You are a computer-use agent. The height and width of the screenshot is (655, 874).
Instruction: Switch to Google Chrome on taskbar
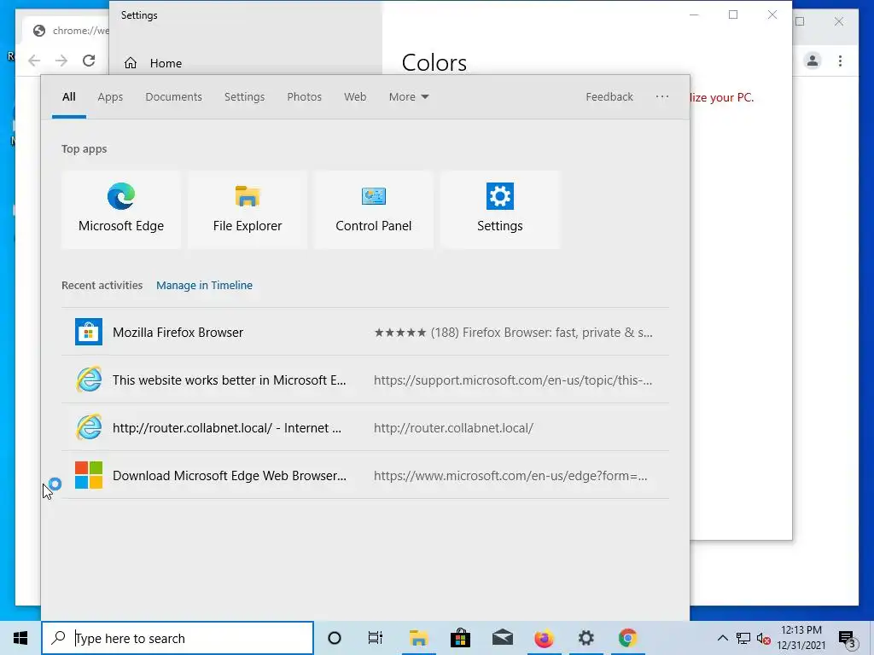point(627,638)
